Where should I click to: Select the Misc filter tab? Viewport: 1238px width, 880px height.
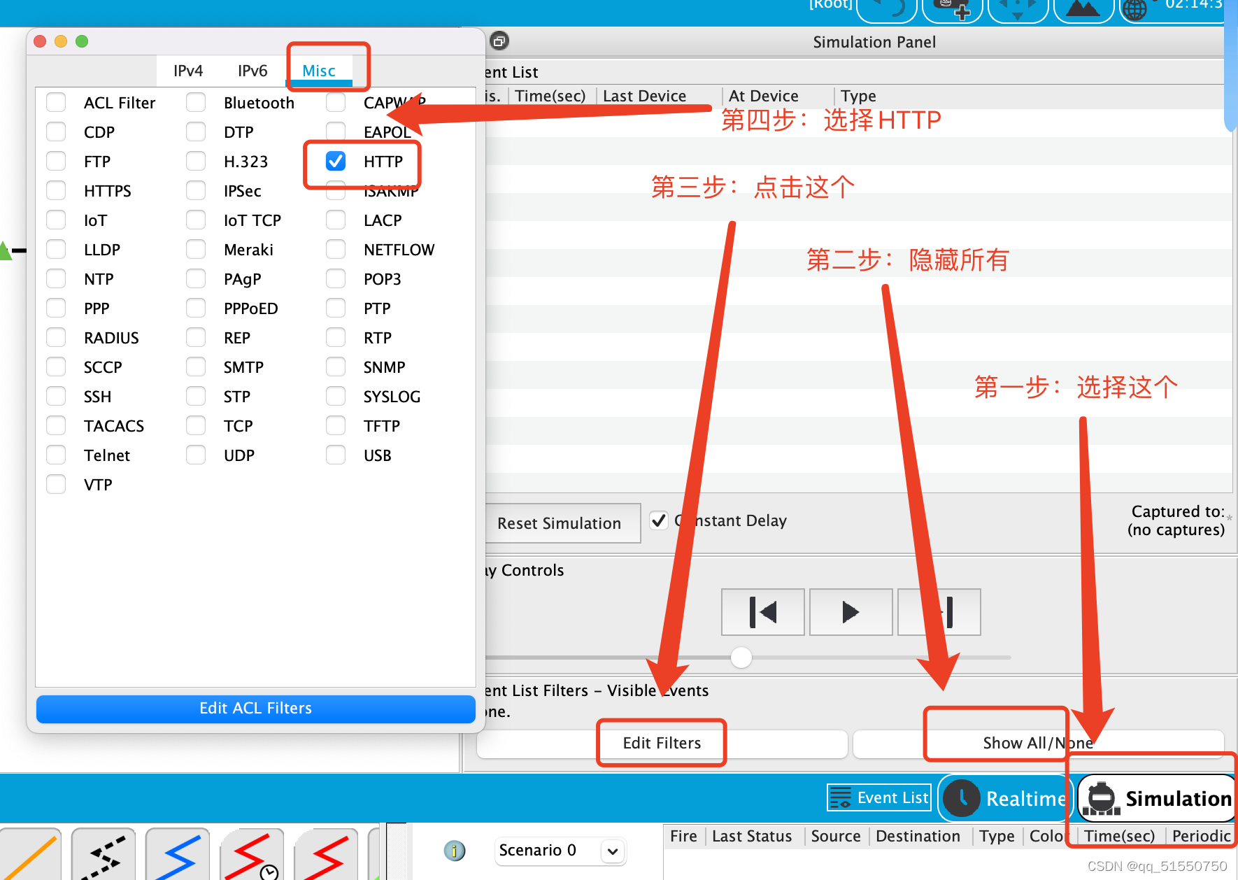tap(319, 71)
